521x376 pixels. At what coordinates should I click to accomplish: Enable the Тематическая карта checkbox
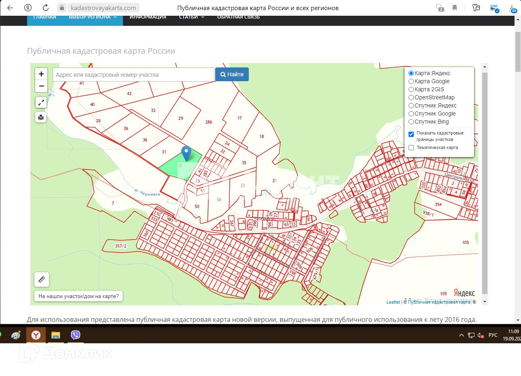click(411, 148)
